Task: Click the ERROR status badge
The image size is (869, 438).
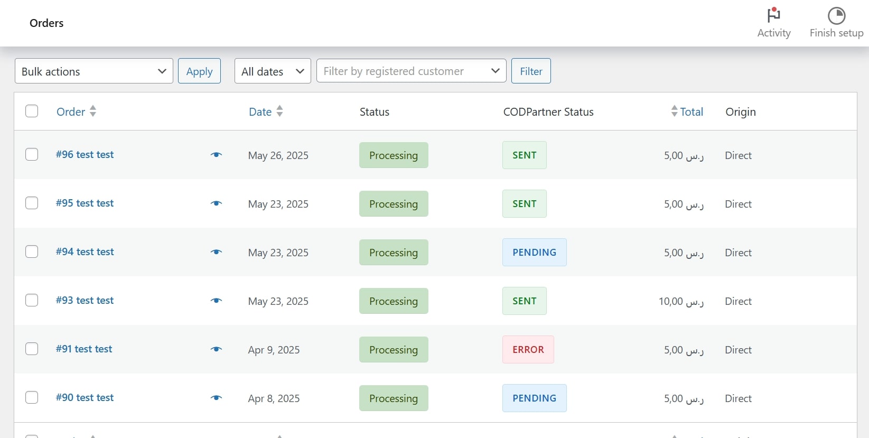Action: (528, 350)
